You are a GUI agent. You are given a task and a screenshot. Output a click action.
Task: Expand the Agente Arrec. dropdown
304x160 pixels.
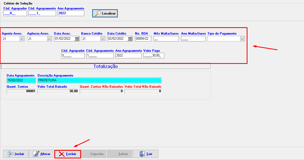point(22,39)
